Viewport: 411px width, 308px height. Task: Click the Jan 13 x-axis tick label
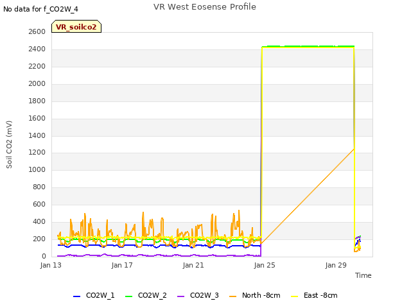(x=51, y=265)
